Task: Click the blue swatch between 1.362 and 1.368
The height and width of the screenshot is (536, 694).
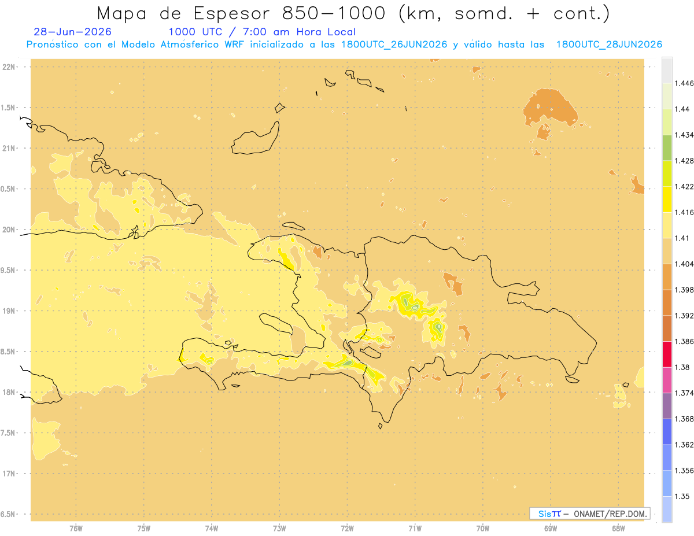Action: click(667, 431)
